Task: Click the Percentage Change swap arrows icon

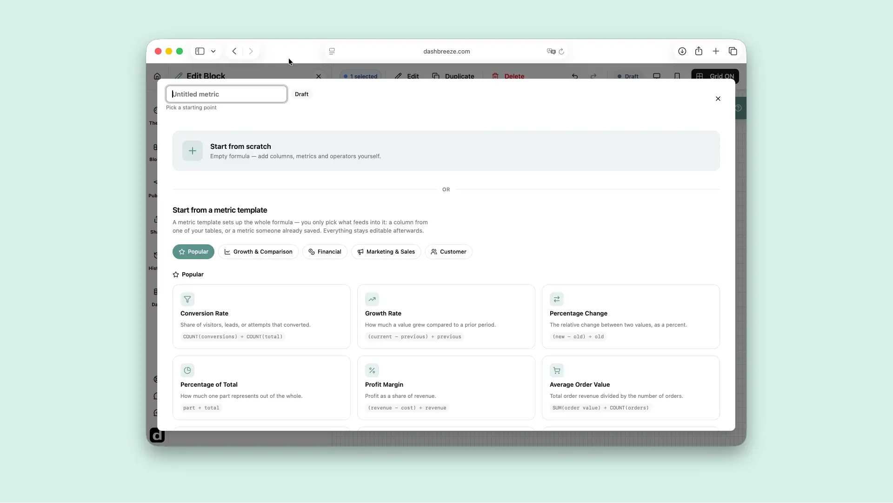Action: click(557, 299)
